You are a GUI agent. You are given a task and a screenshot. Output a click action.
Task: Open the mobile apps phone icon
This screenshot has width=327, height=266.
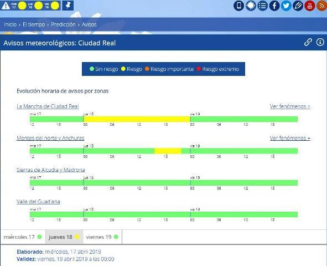[x=239, y=6]
